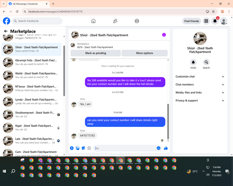The image size is (233, 186).
Task: Go back in browser history
Action: 4,12
